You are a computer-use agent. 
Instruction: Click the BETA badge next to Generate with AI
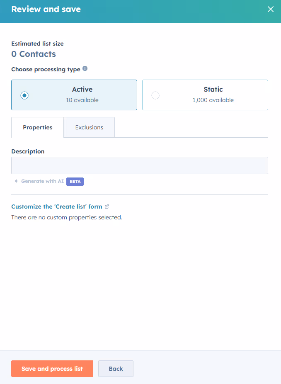[75, 181]
